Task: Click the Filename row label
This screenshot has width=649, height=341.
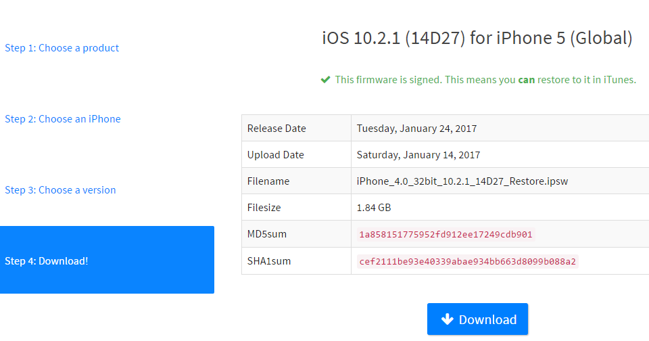Action: [x=268, y=181]
